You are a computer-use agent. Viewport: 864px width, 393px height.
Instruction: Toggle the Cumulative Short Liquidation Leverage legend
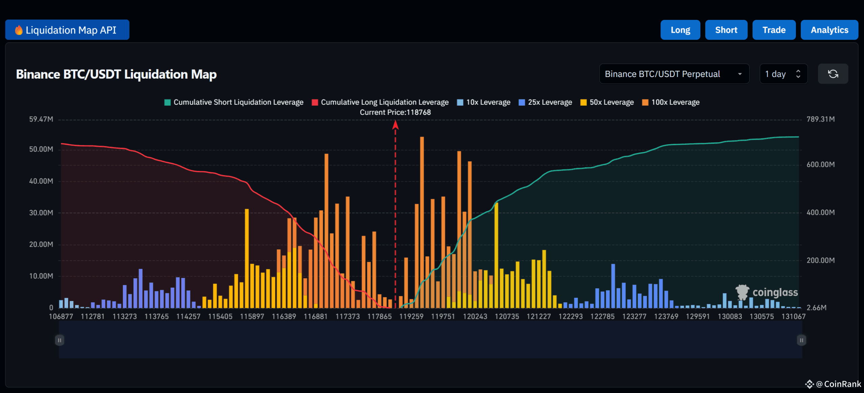pos(234,102)
